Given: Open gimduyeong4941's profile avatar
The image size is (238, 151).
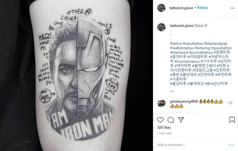Looking at the screenshot, I should (161, 103).
